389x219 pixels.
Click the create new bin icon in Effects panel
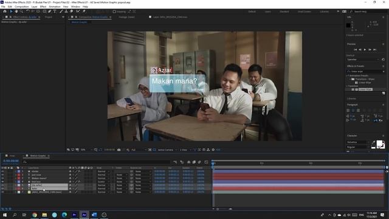click(x=384, y=93)
